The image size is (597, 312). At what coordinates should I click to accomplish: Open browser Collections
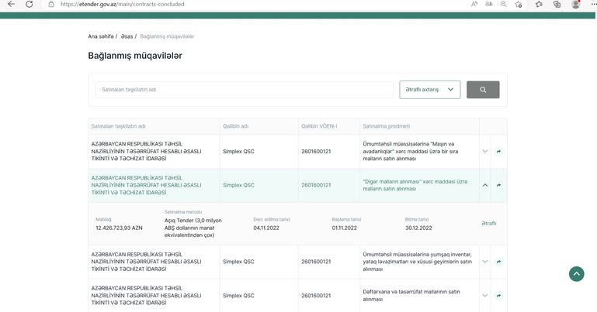(557, 4)
